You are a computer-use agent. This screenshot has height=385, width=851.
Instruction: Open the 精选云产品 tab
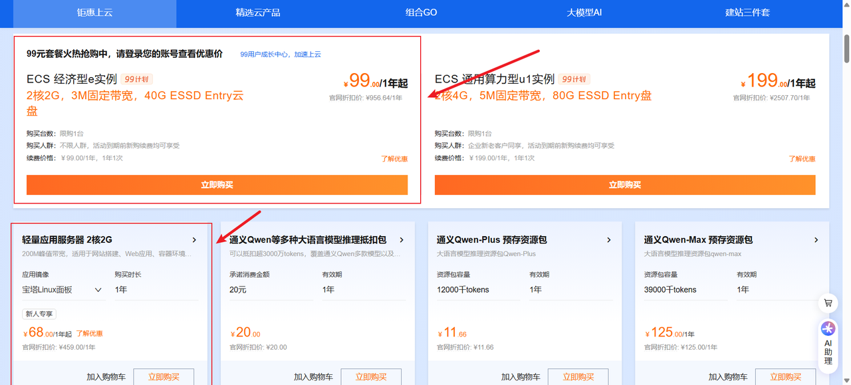pos(258,13)
